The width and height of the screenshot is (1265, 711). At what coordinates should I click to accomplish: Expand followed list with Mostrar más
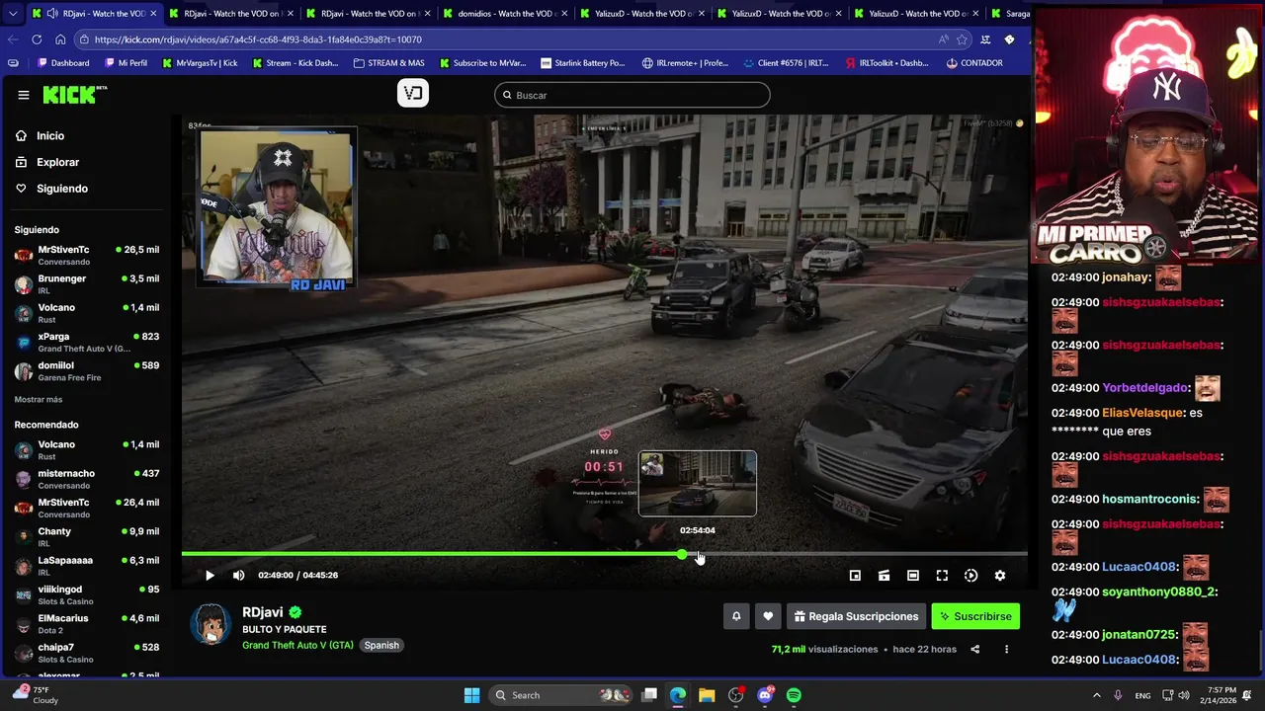[39, 399]
